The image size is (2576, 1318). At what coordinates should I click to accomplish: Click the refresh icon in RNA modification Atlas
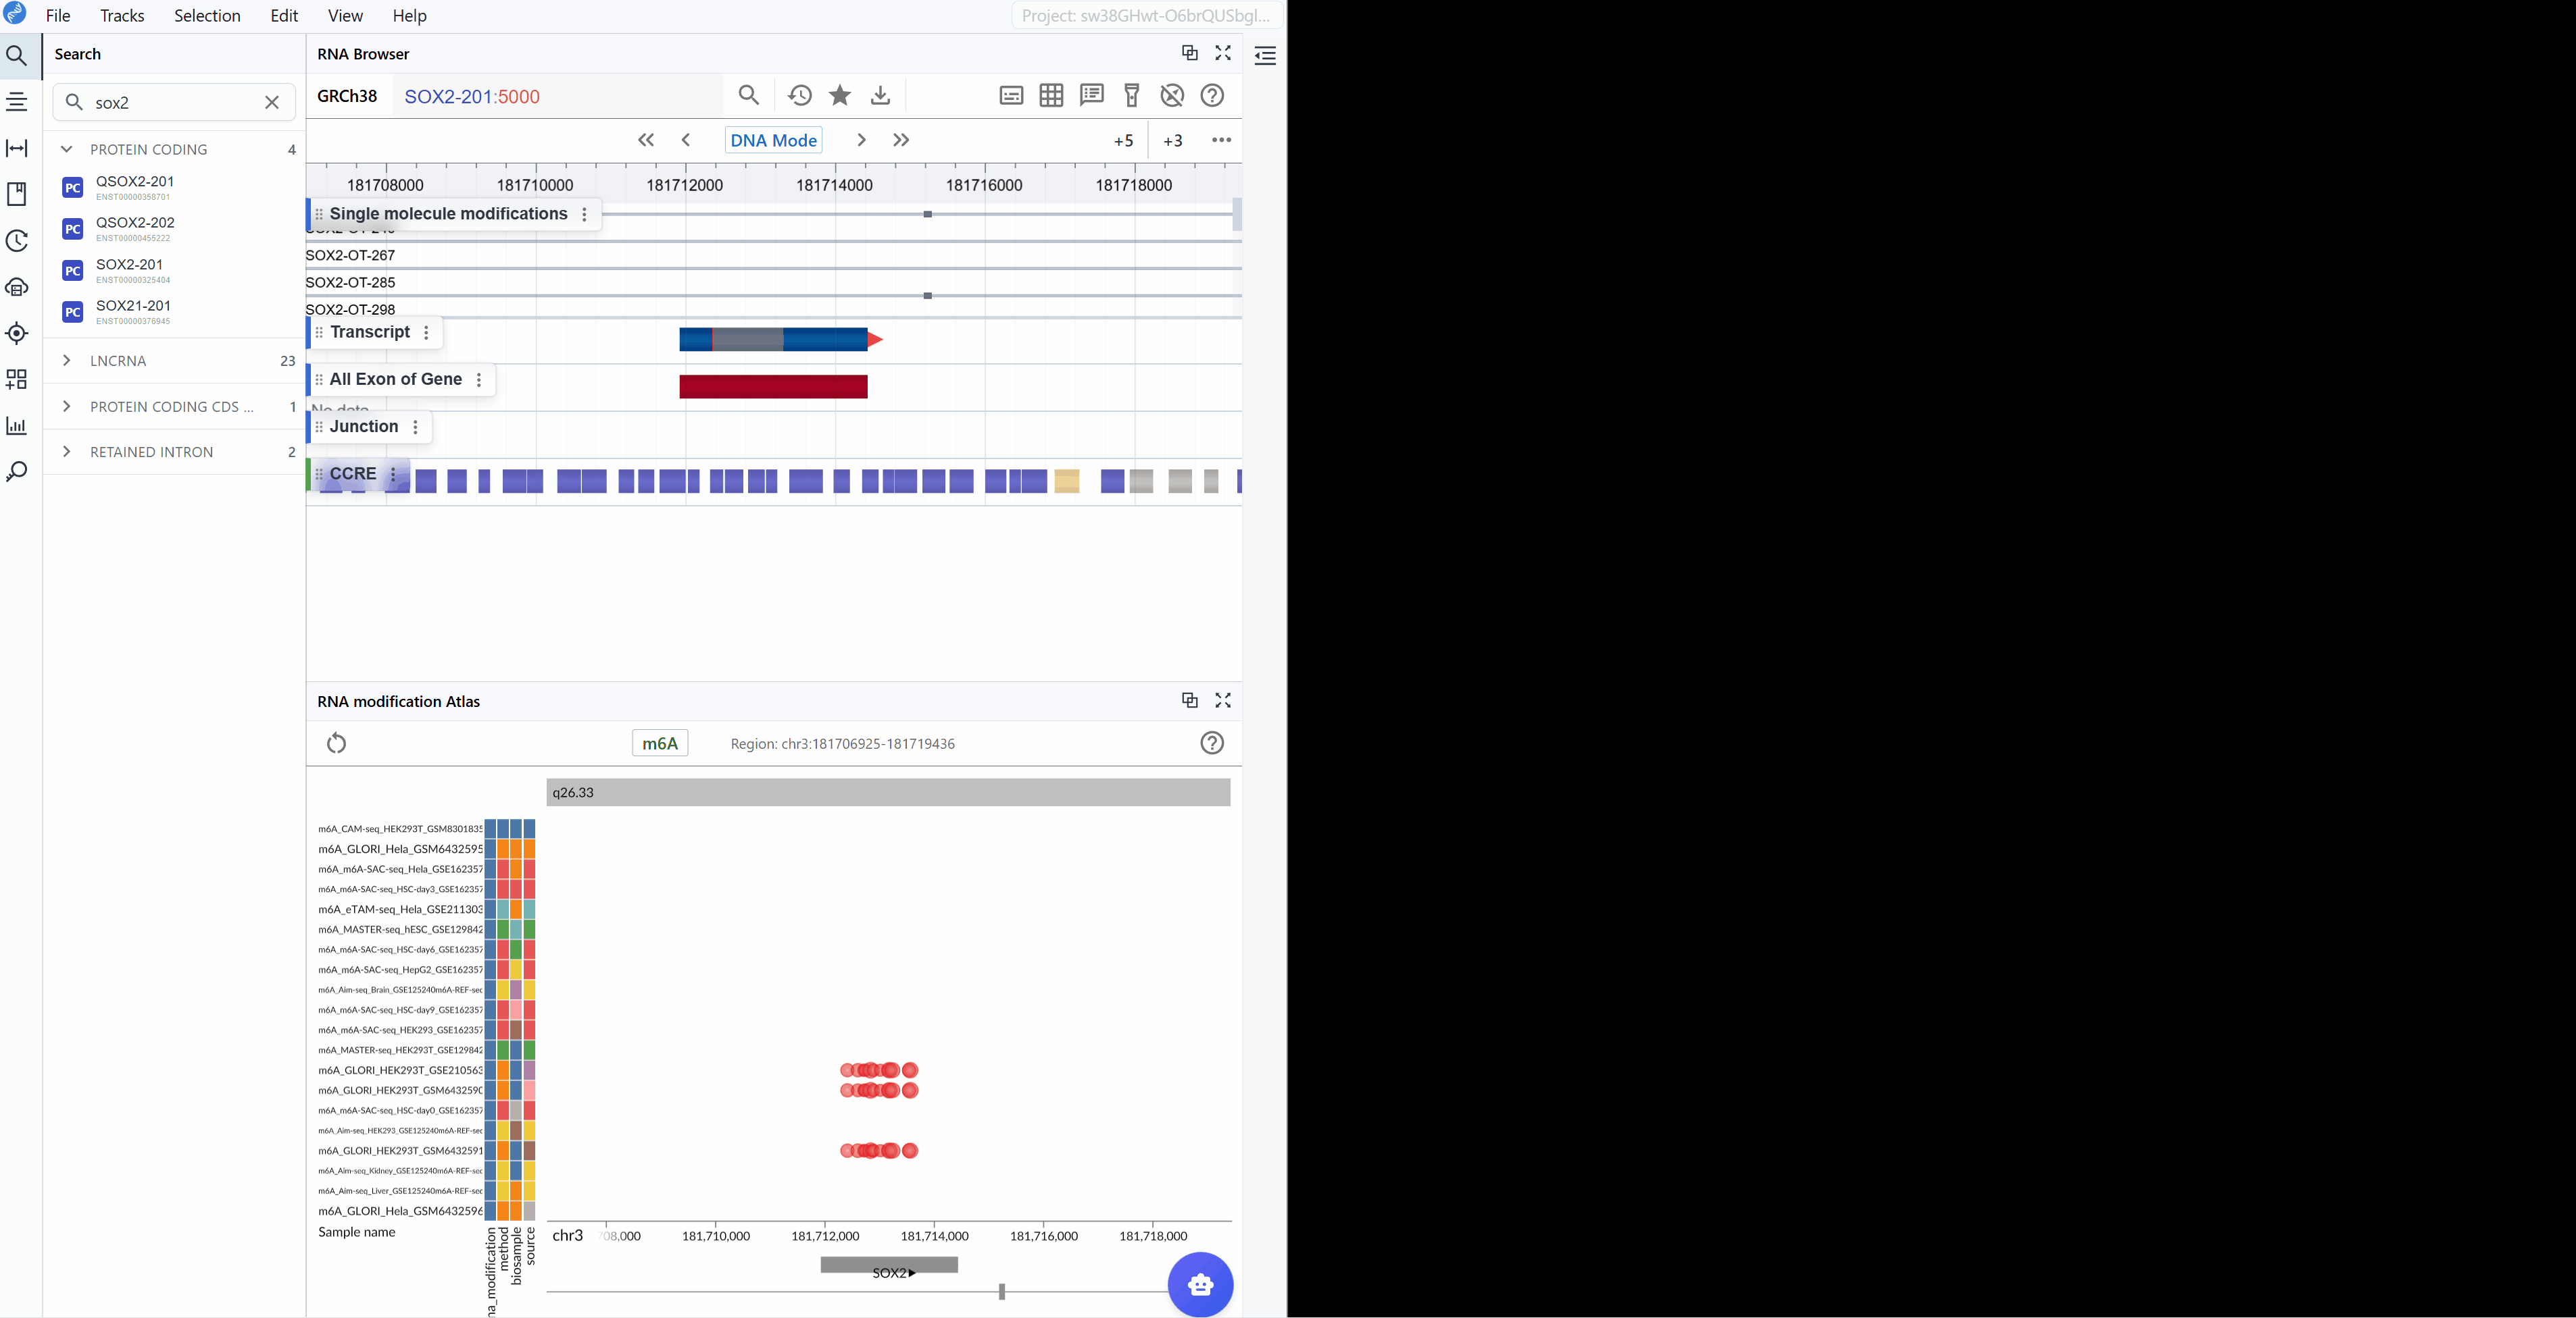point(336,743)
